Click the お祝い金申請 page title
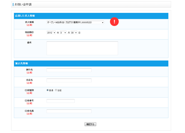 pos(23,4)
